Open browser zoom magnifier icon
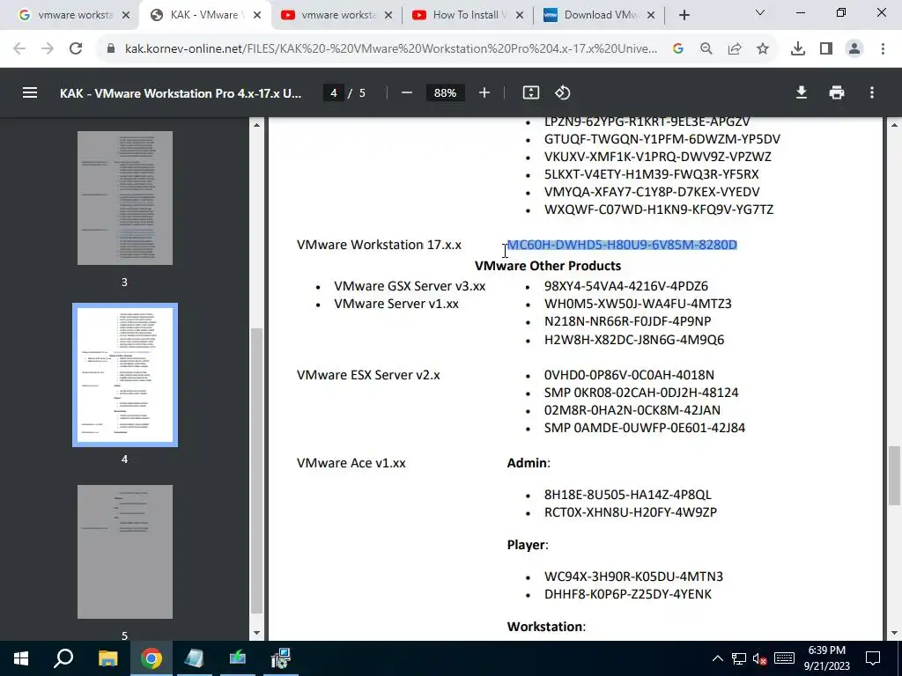The image size is (902, 676). [706, 49]
